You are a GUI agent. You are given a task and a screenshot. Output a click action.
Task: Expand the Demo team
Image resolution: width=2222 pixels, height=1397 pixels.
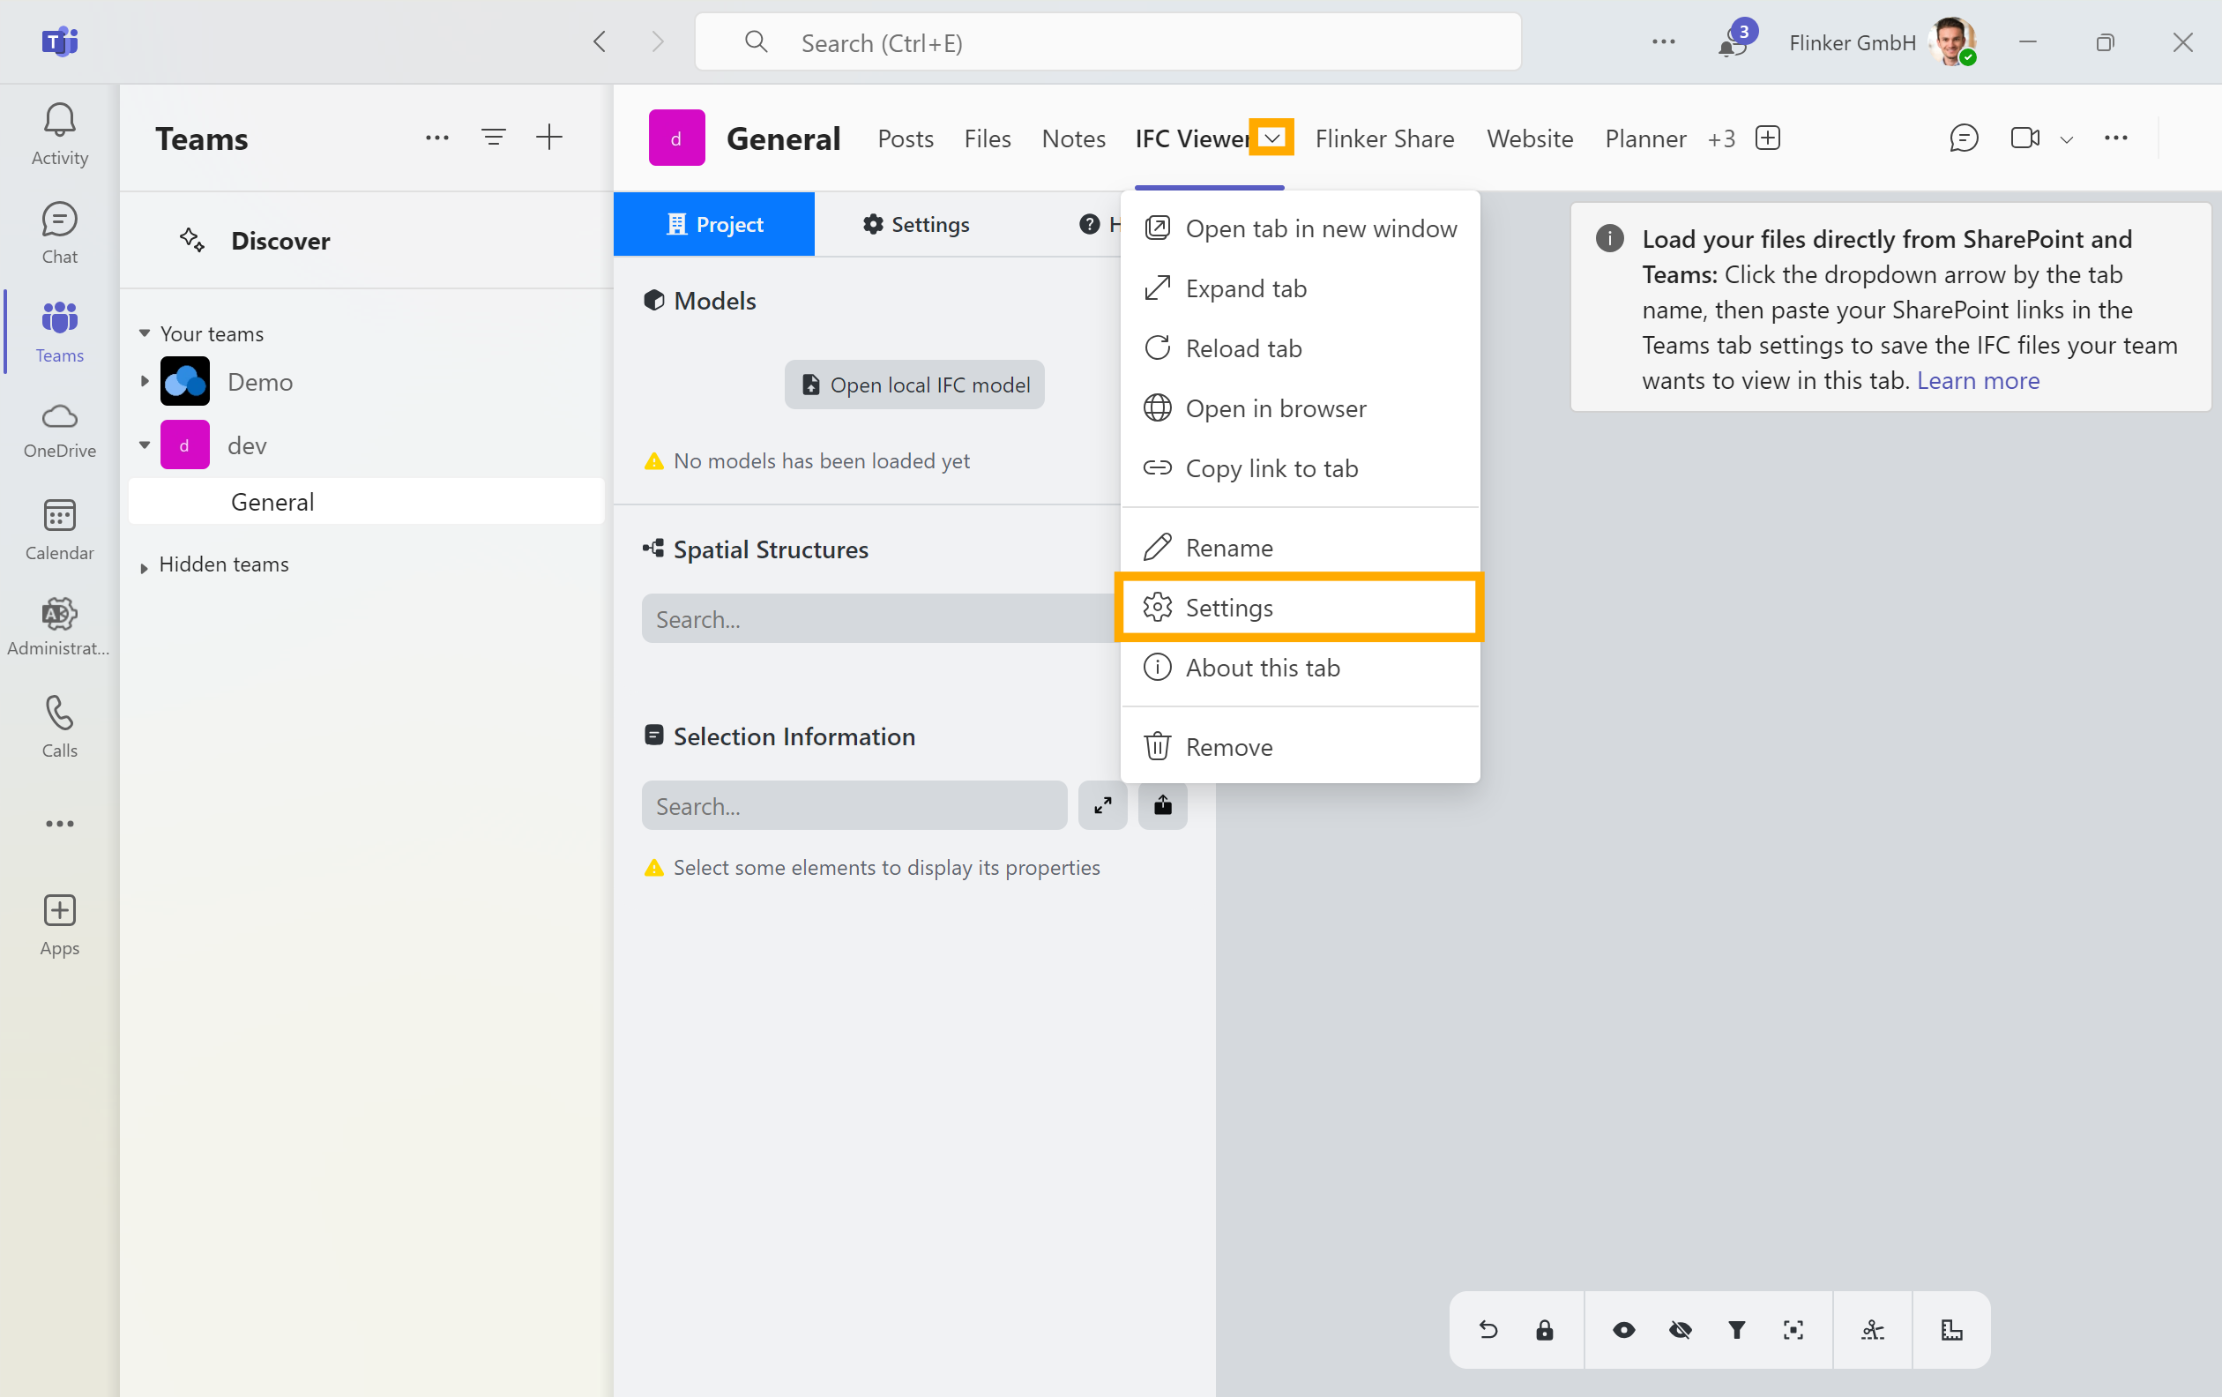pos(145,381)
